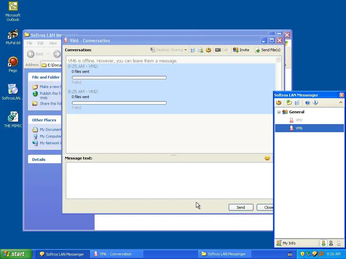Start a video Call with VM6
346x259 pixels.
tap(221, 50)
